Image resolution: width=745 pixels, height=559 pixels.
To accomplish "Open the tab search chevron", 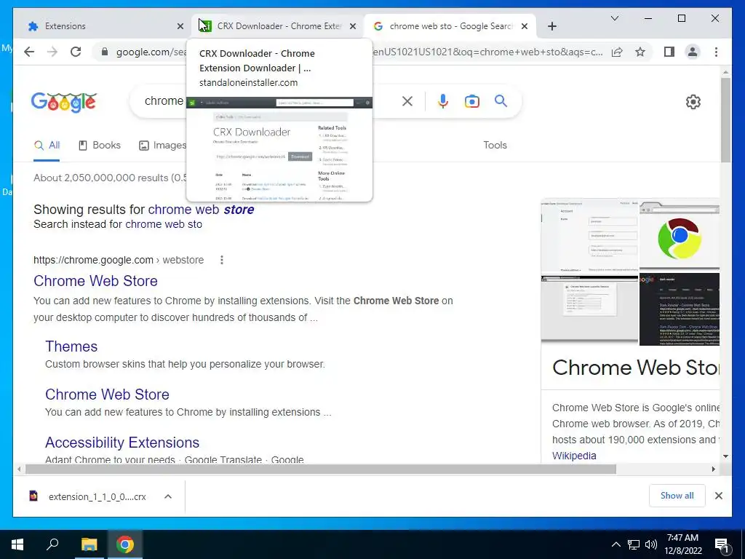I will (614, 18).
